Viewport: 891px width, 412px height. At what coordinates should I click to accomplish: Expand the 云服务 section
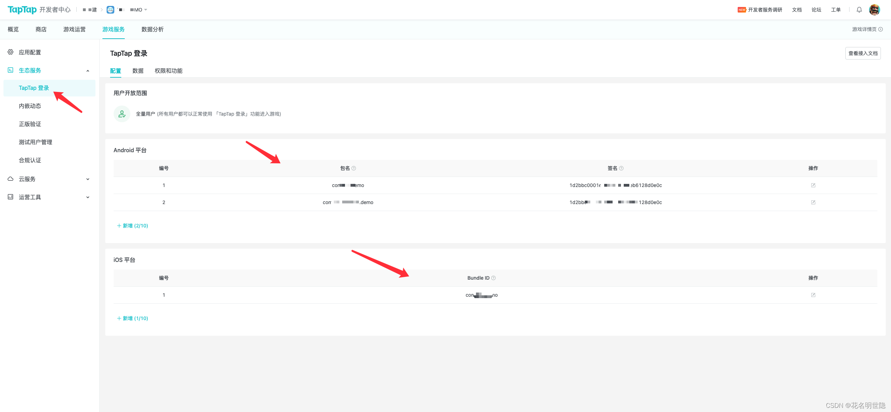click(x=87, y=179)
